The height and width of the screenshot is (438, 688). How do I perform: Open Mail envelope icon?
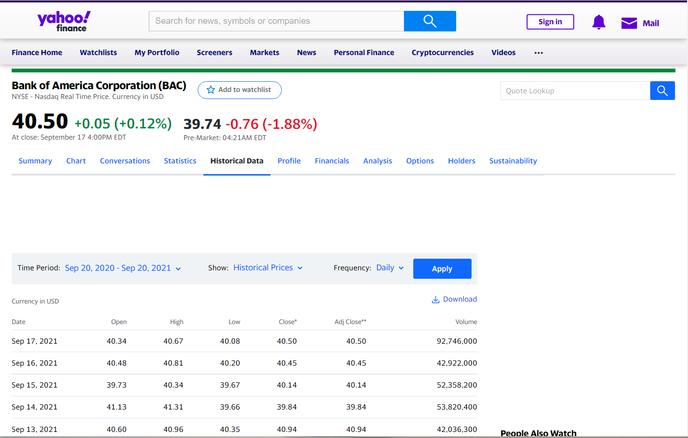tap(629, 23)
